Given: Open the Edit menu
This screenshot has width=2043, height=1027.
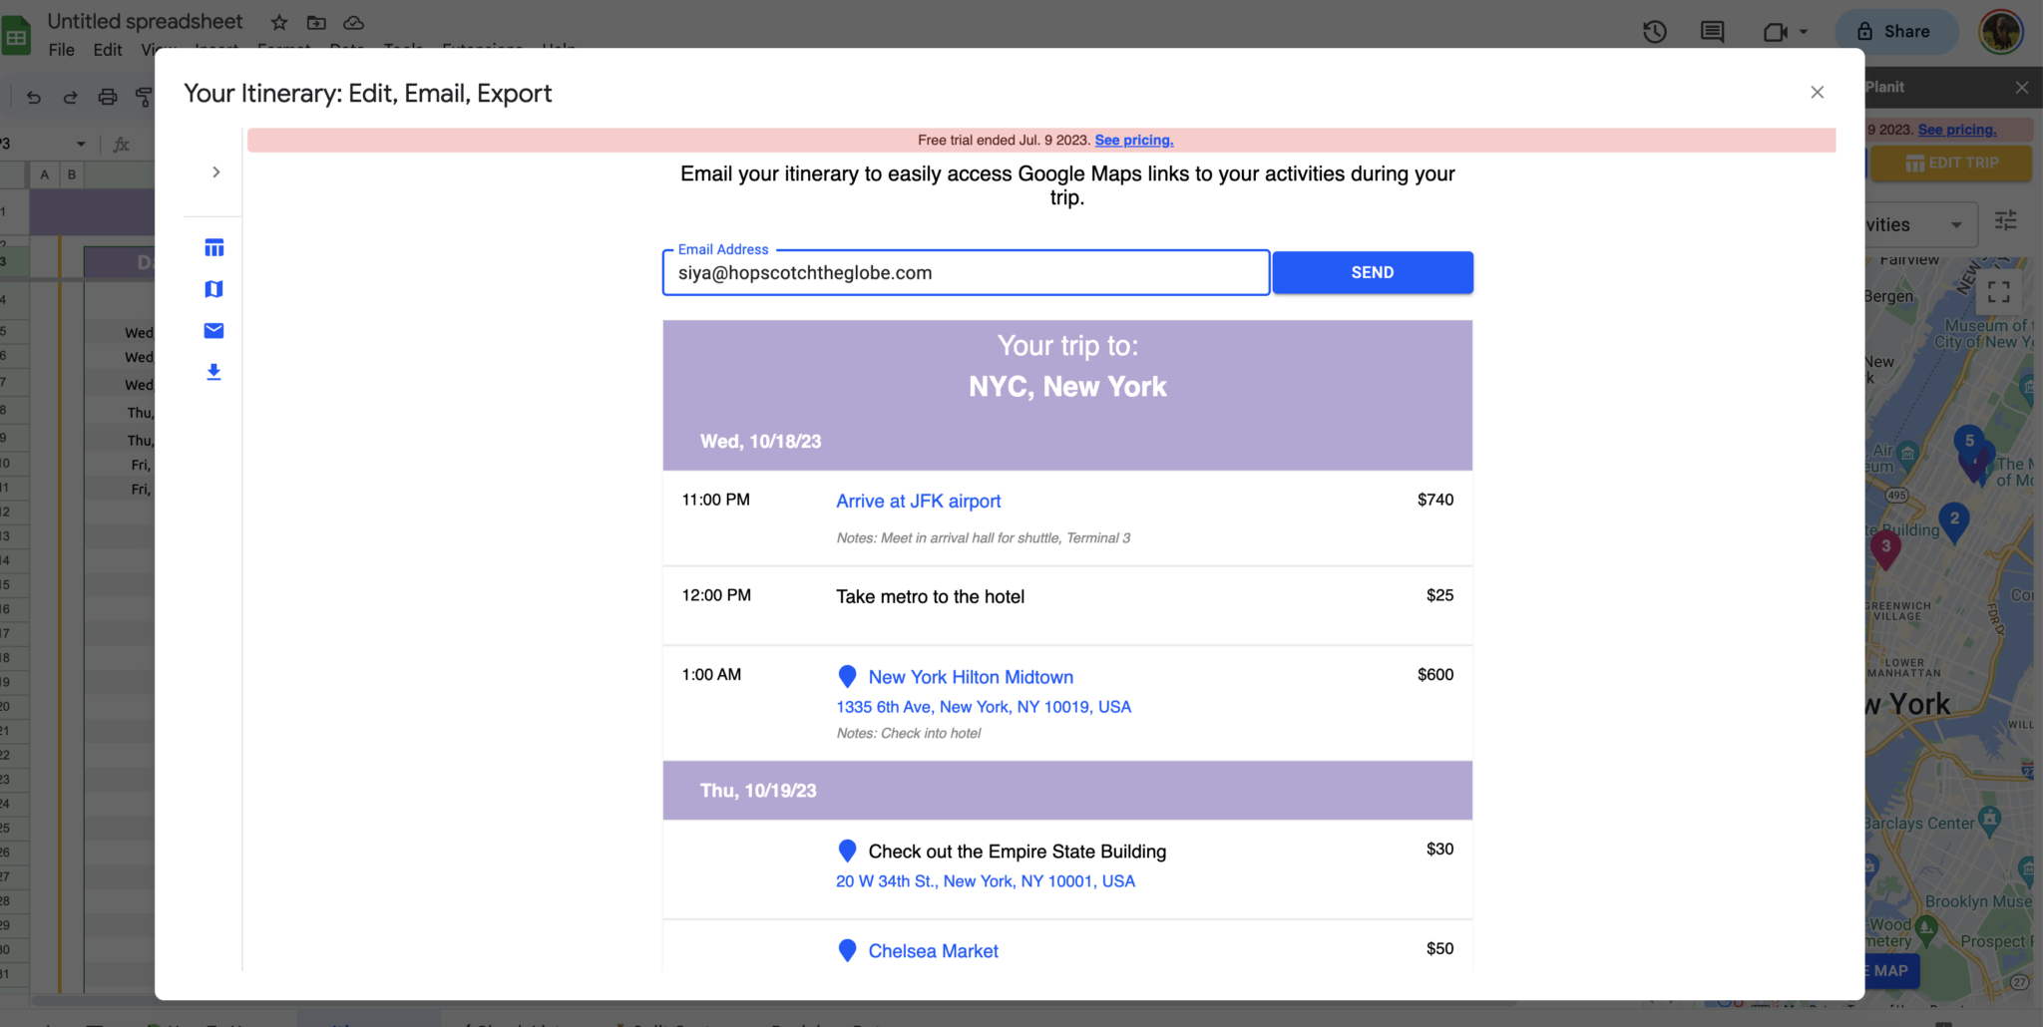Looking at the screenshot, I should click(108, 50).
